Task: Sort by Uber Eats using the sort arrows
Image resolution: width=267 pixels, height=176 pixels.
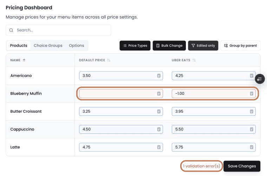Action: pyautogui.click(x=194, y=60)
